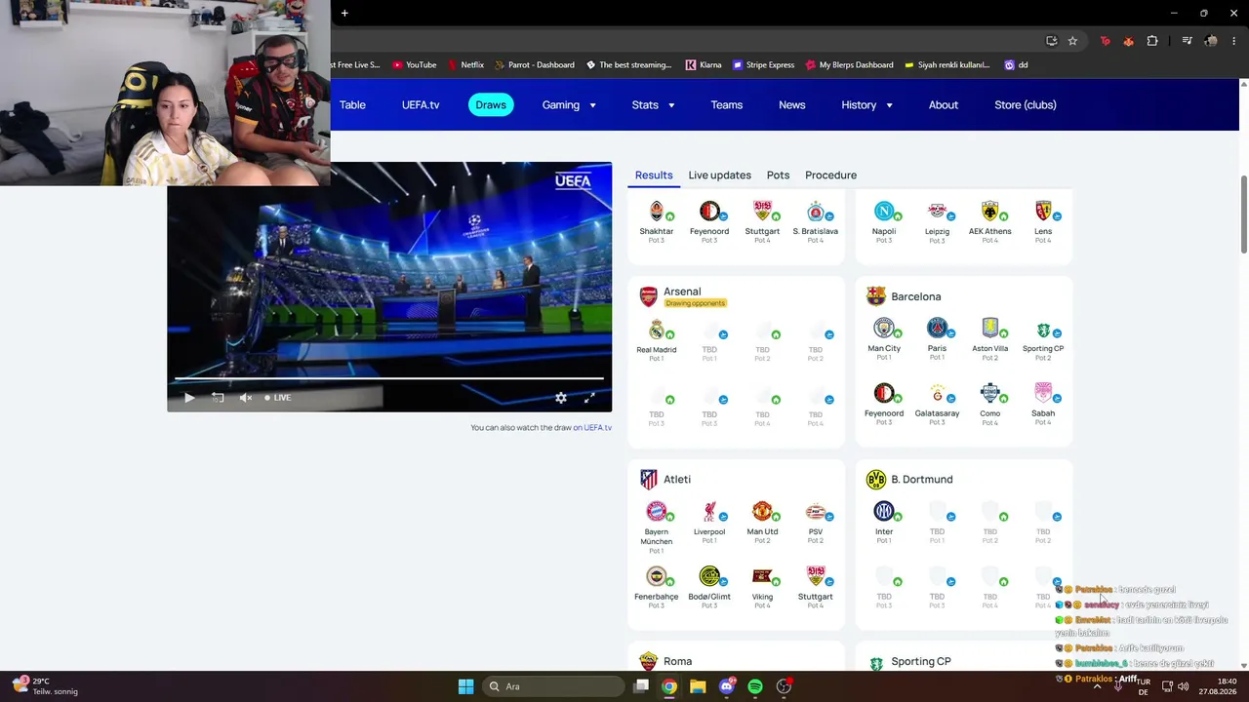Bookmark this page with star icon
The image size is (1249, 702).
pos(1072,41)
